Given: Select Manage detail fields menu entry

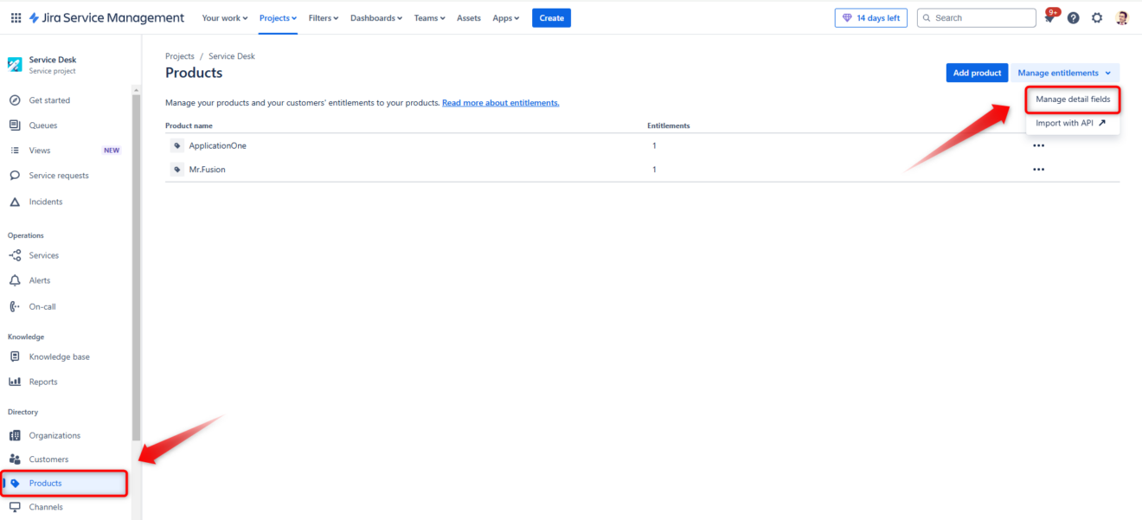Looking at the screenshot, I should (1072, 99).
